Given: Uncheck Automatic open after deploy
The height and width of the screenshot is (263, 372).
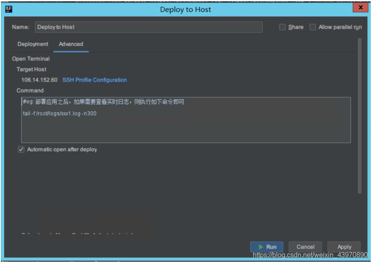Looking at the screenshot, I should point(21,150).
